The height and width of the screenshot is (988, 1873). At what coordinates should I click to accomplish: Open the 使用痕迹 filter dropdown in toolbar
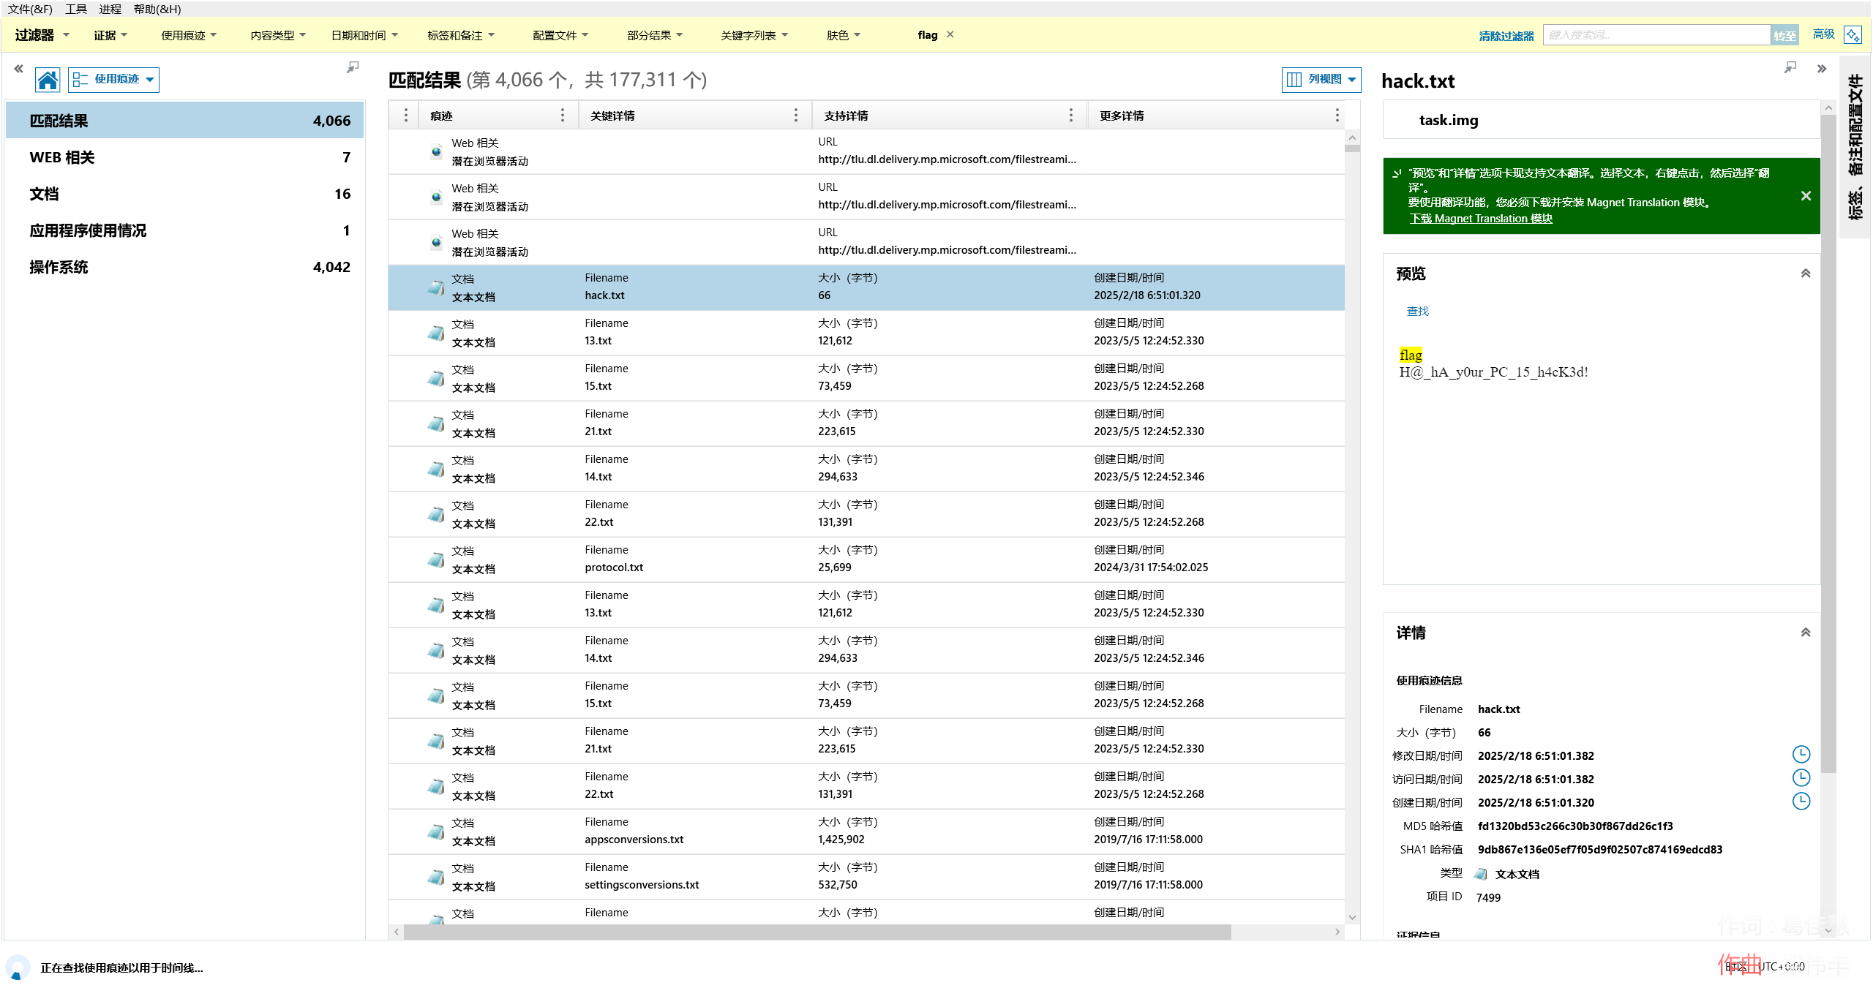(189, 35)
